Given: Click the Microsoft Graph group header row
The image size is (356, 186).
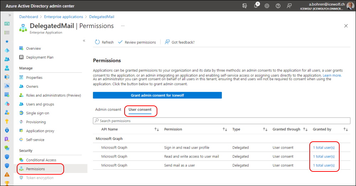Looking at the screenshot, I should (x=221, y=138).
